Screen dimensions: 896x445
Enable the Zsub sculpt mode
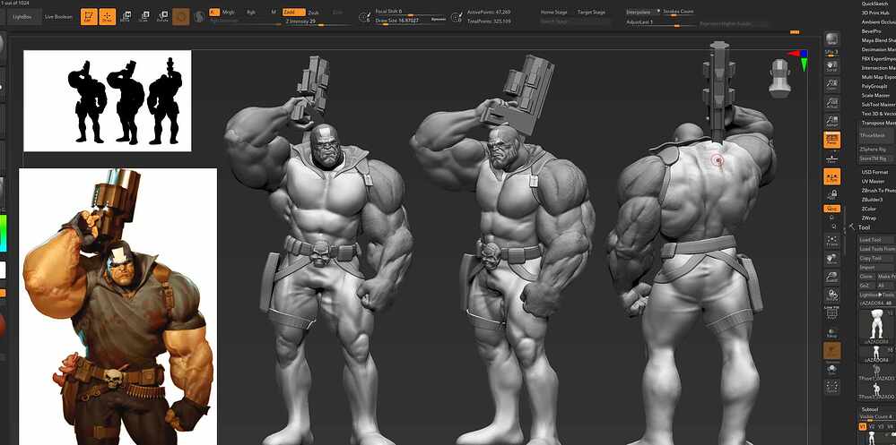pos(314,12)
